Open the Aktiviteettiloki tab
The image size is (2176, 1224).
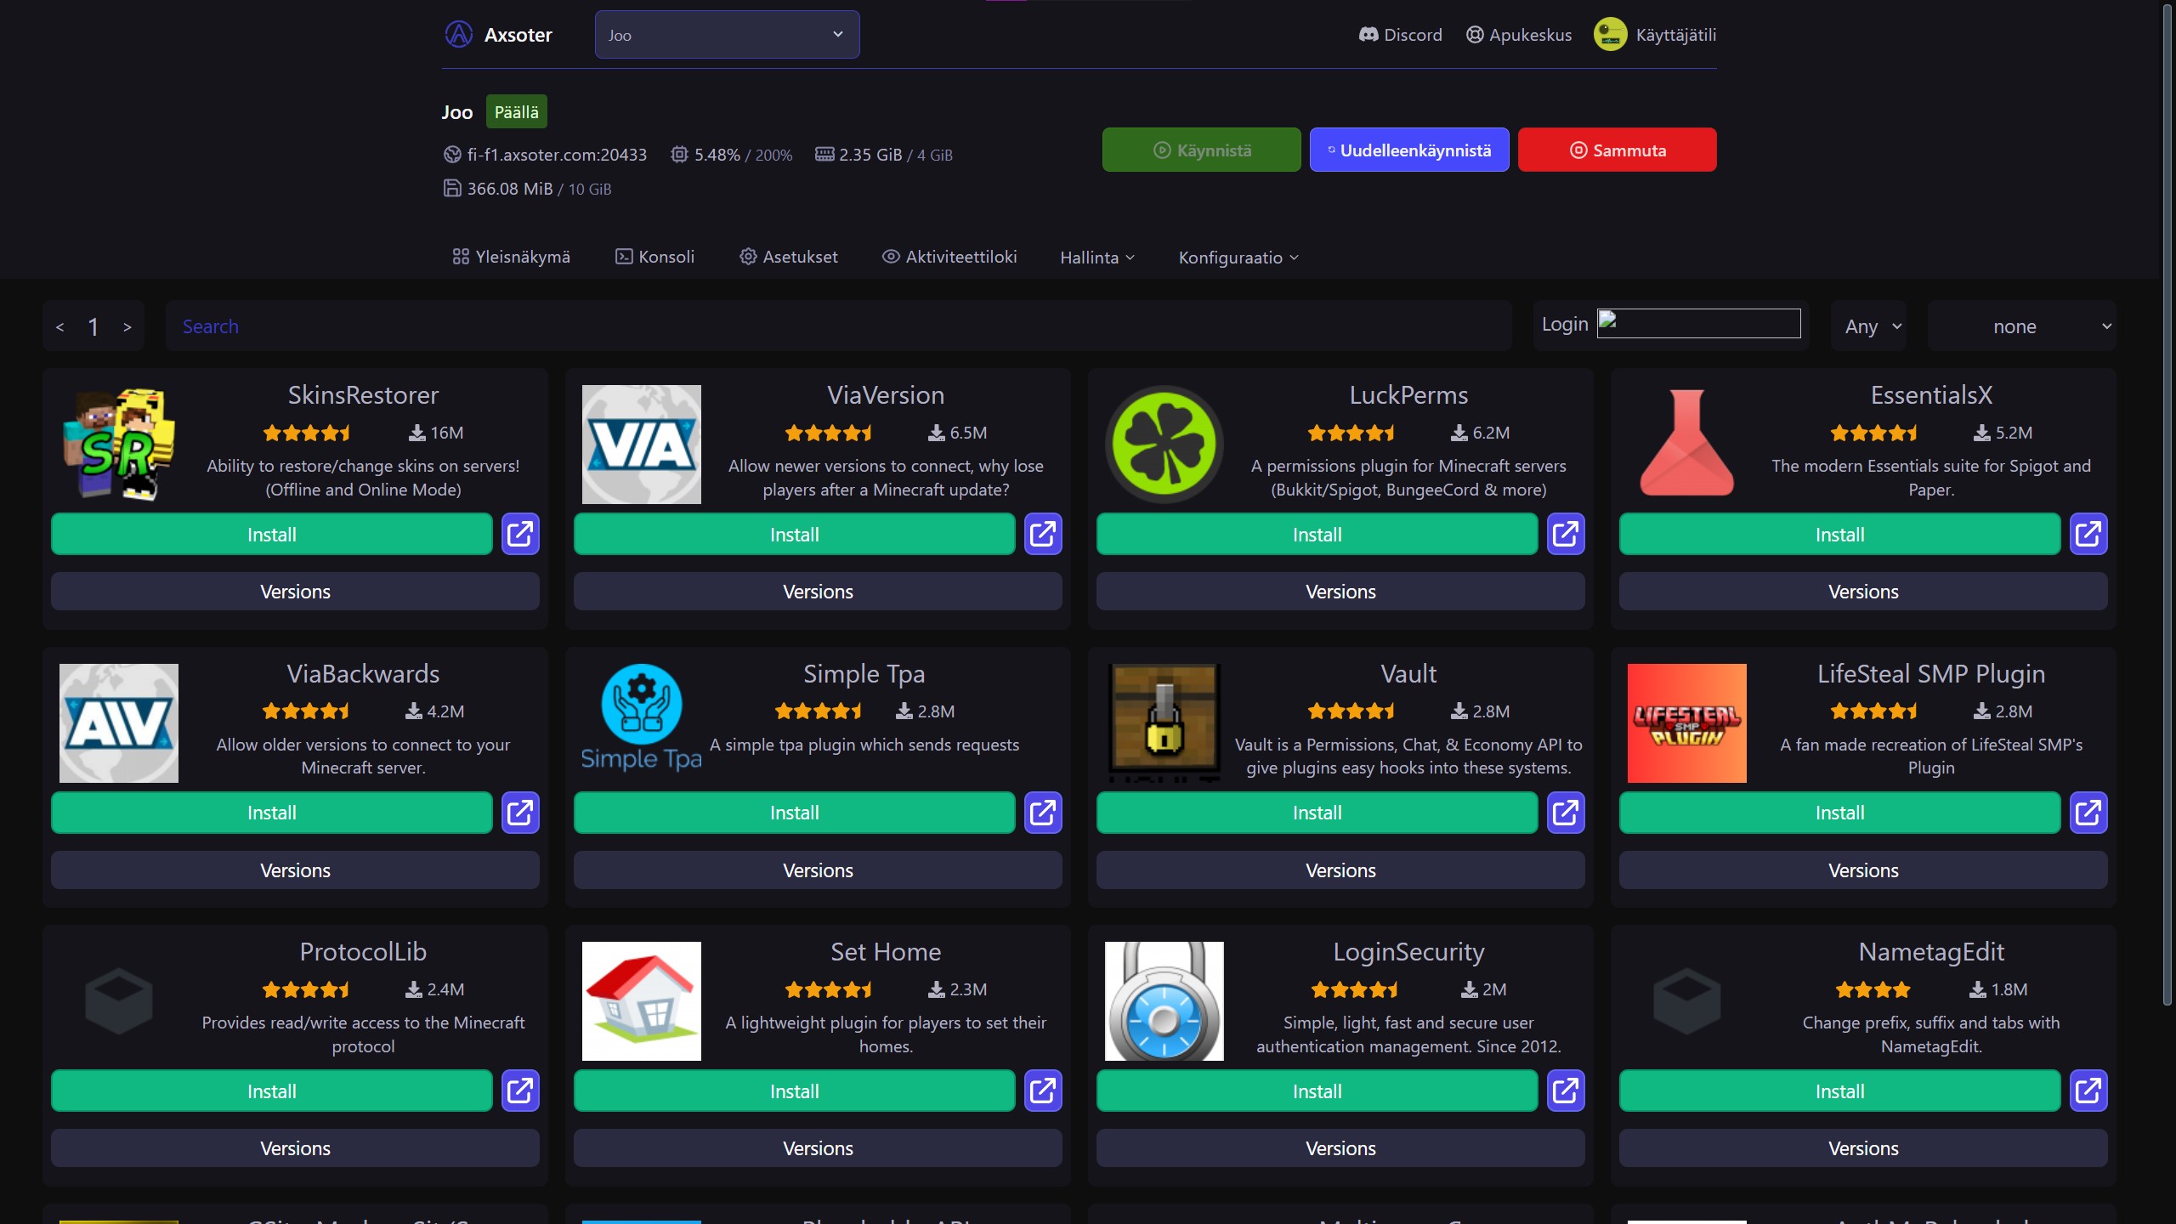click(949, 257)
